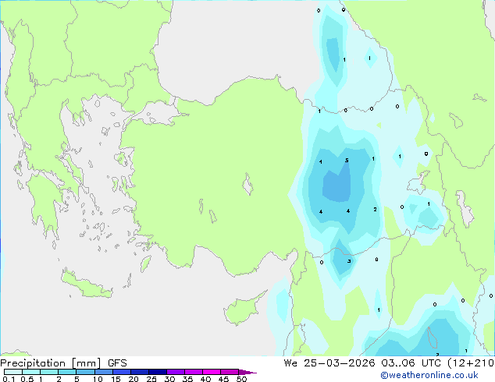Open the weatheronline.co.uk copyright link
Image resolution: width=495 pixels, height=382 pixels.
pyautogui.click(x=429, y=375)
